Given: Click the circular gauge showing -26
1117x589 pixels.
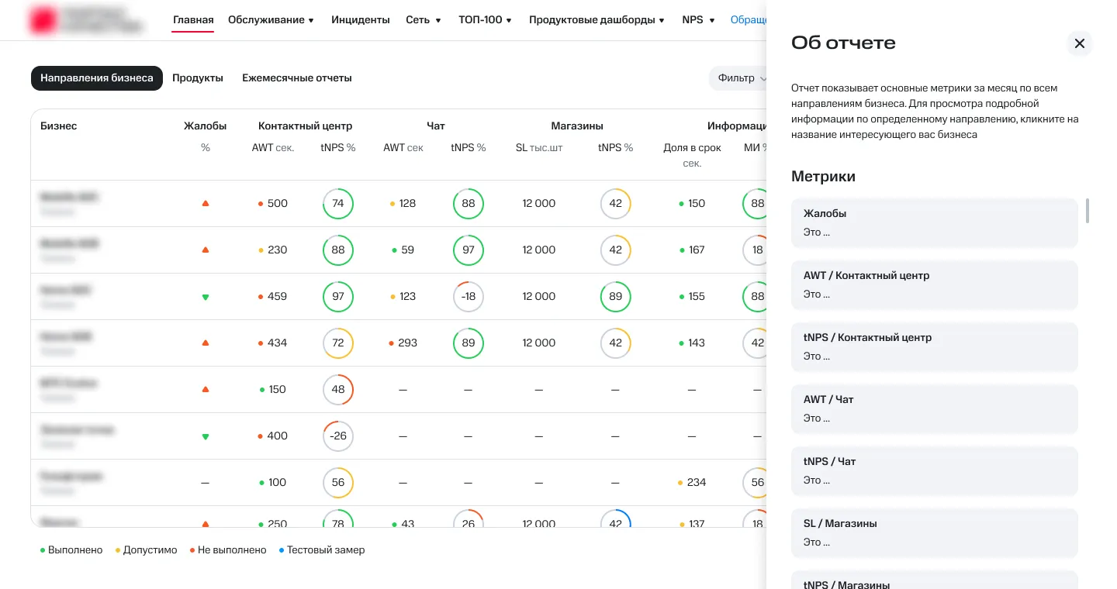Looking at the screenshot, I should 338,436.
